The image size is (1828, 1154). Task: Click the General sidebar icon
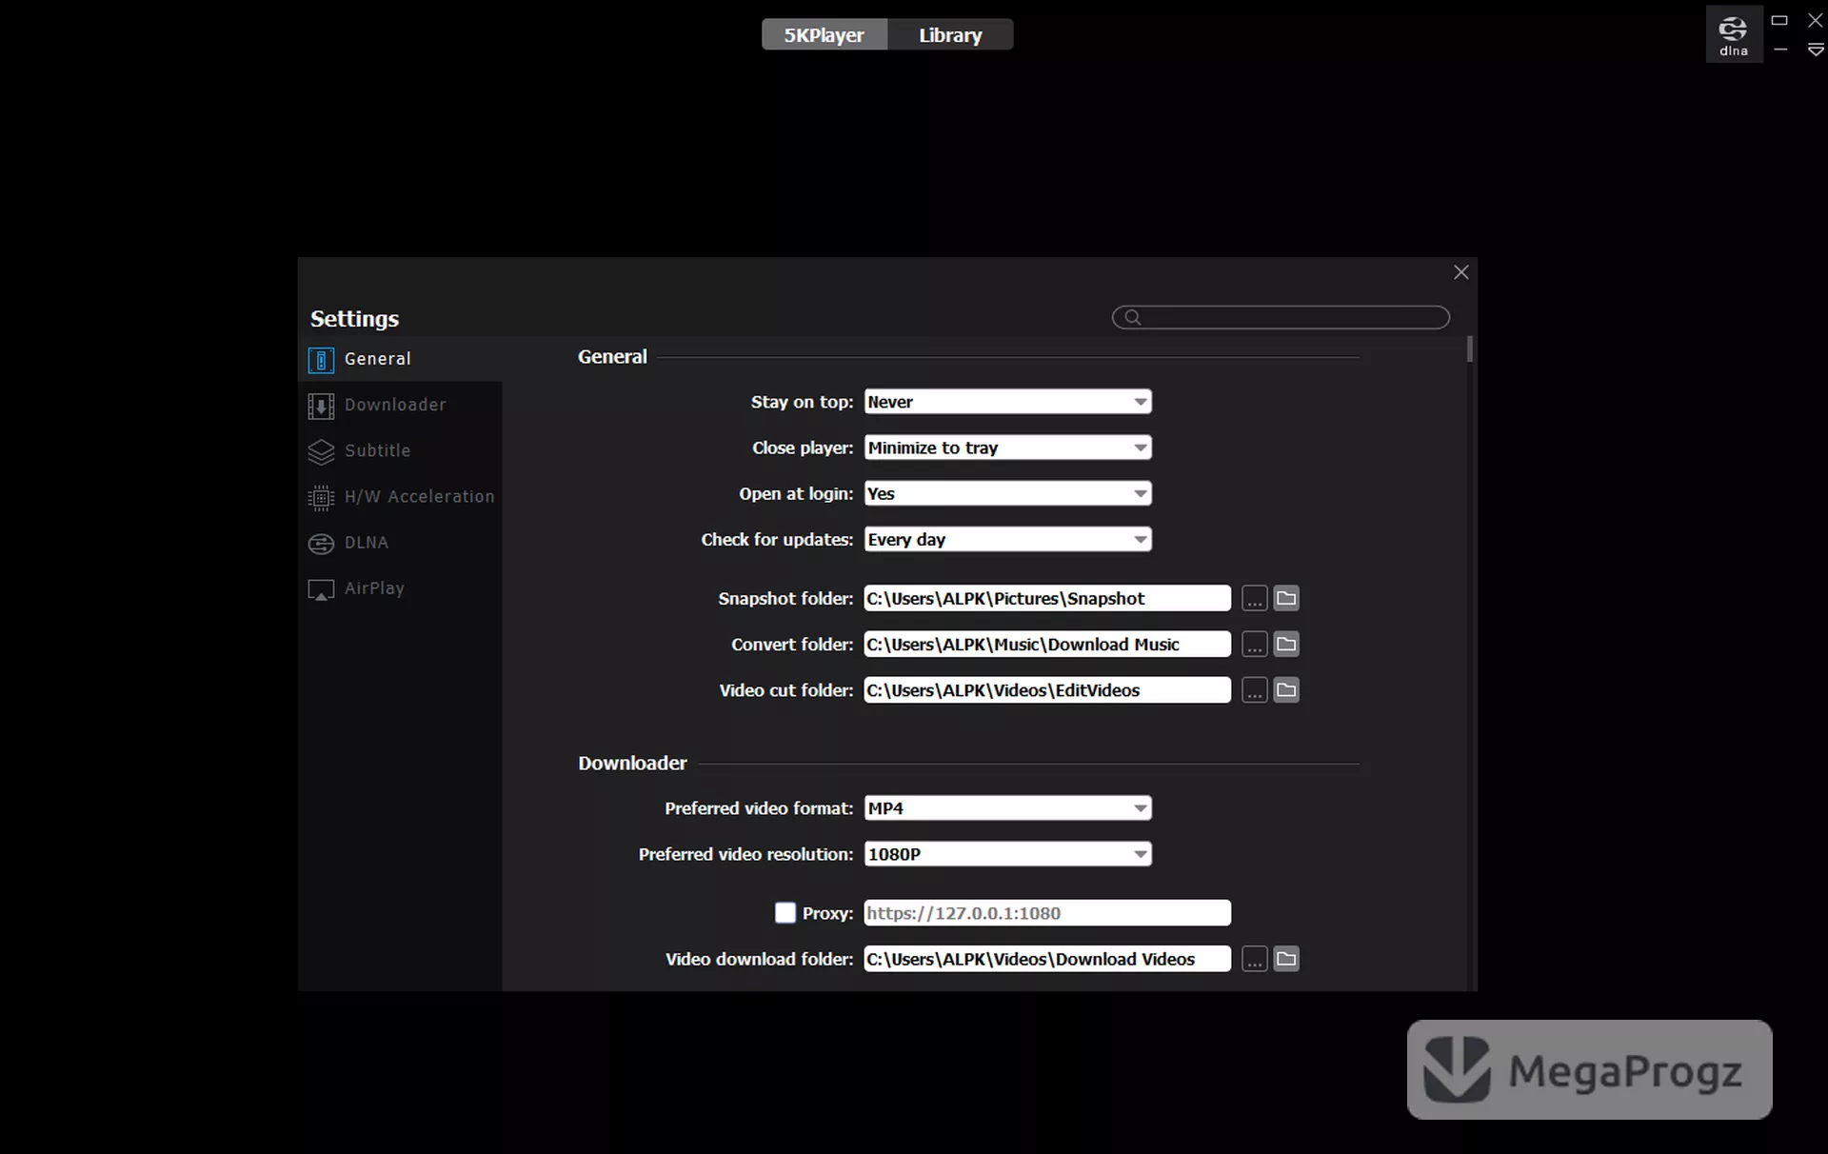(321, 360)
